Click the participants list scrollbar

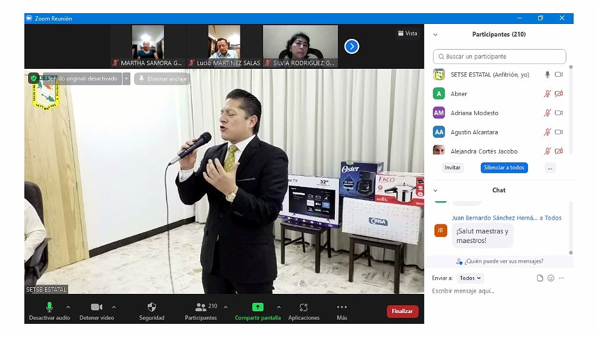click(570, 108)
